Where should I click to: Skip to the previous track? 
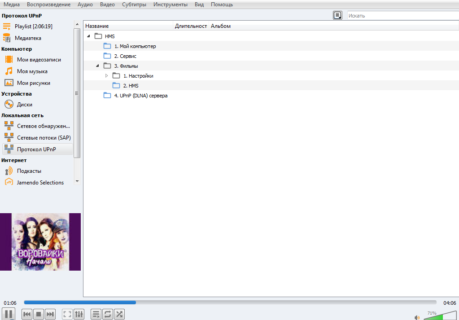(x=27, y=314)
